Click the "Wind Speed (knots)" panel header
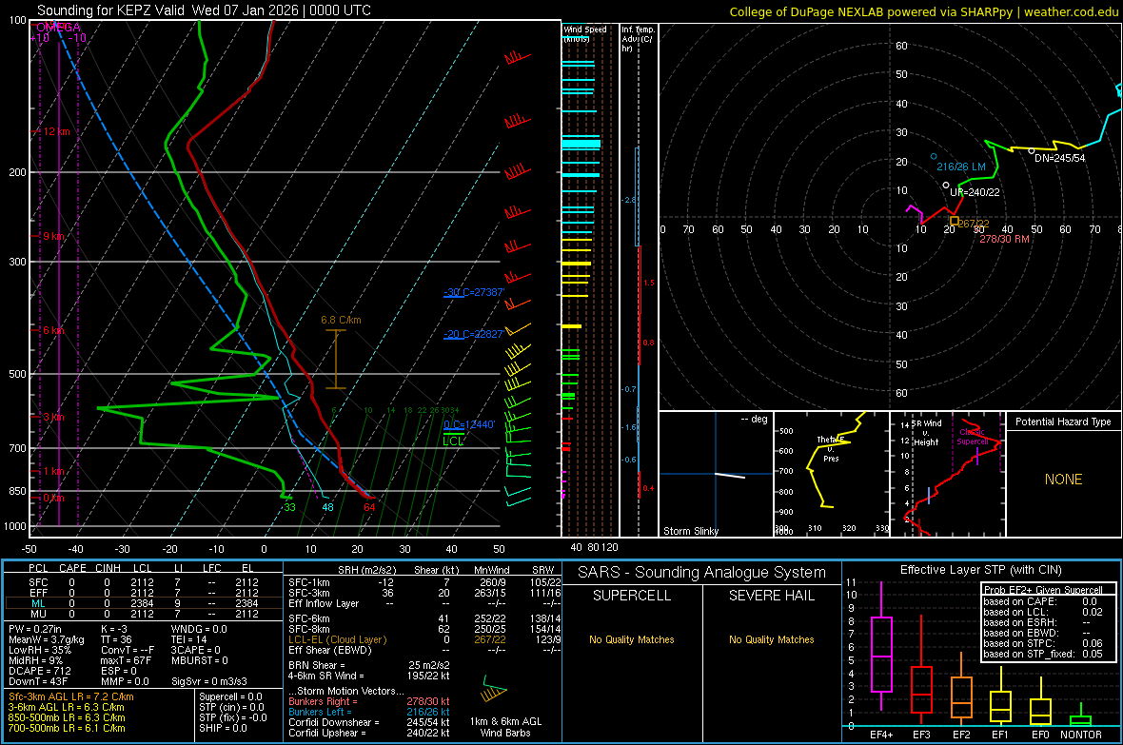This screenshot has width=1123, height=745. click(x=584, y=33)
